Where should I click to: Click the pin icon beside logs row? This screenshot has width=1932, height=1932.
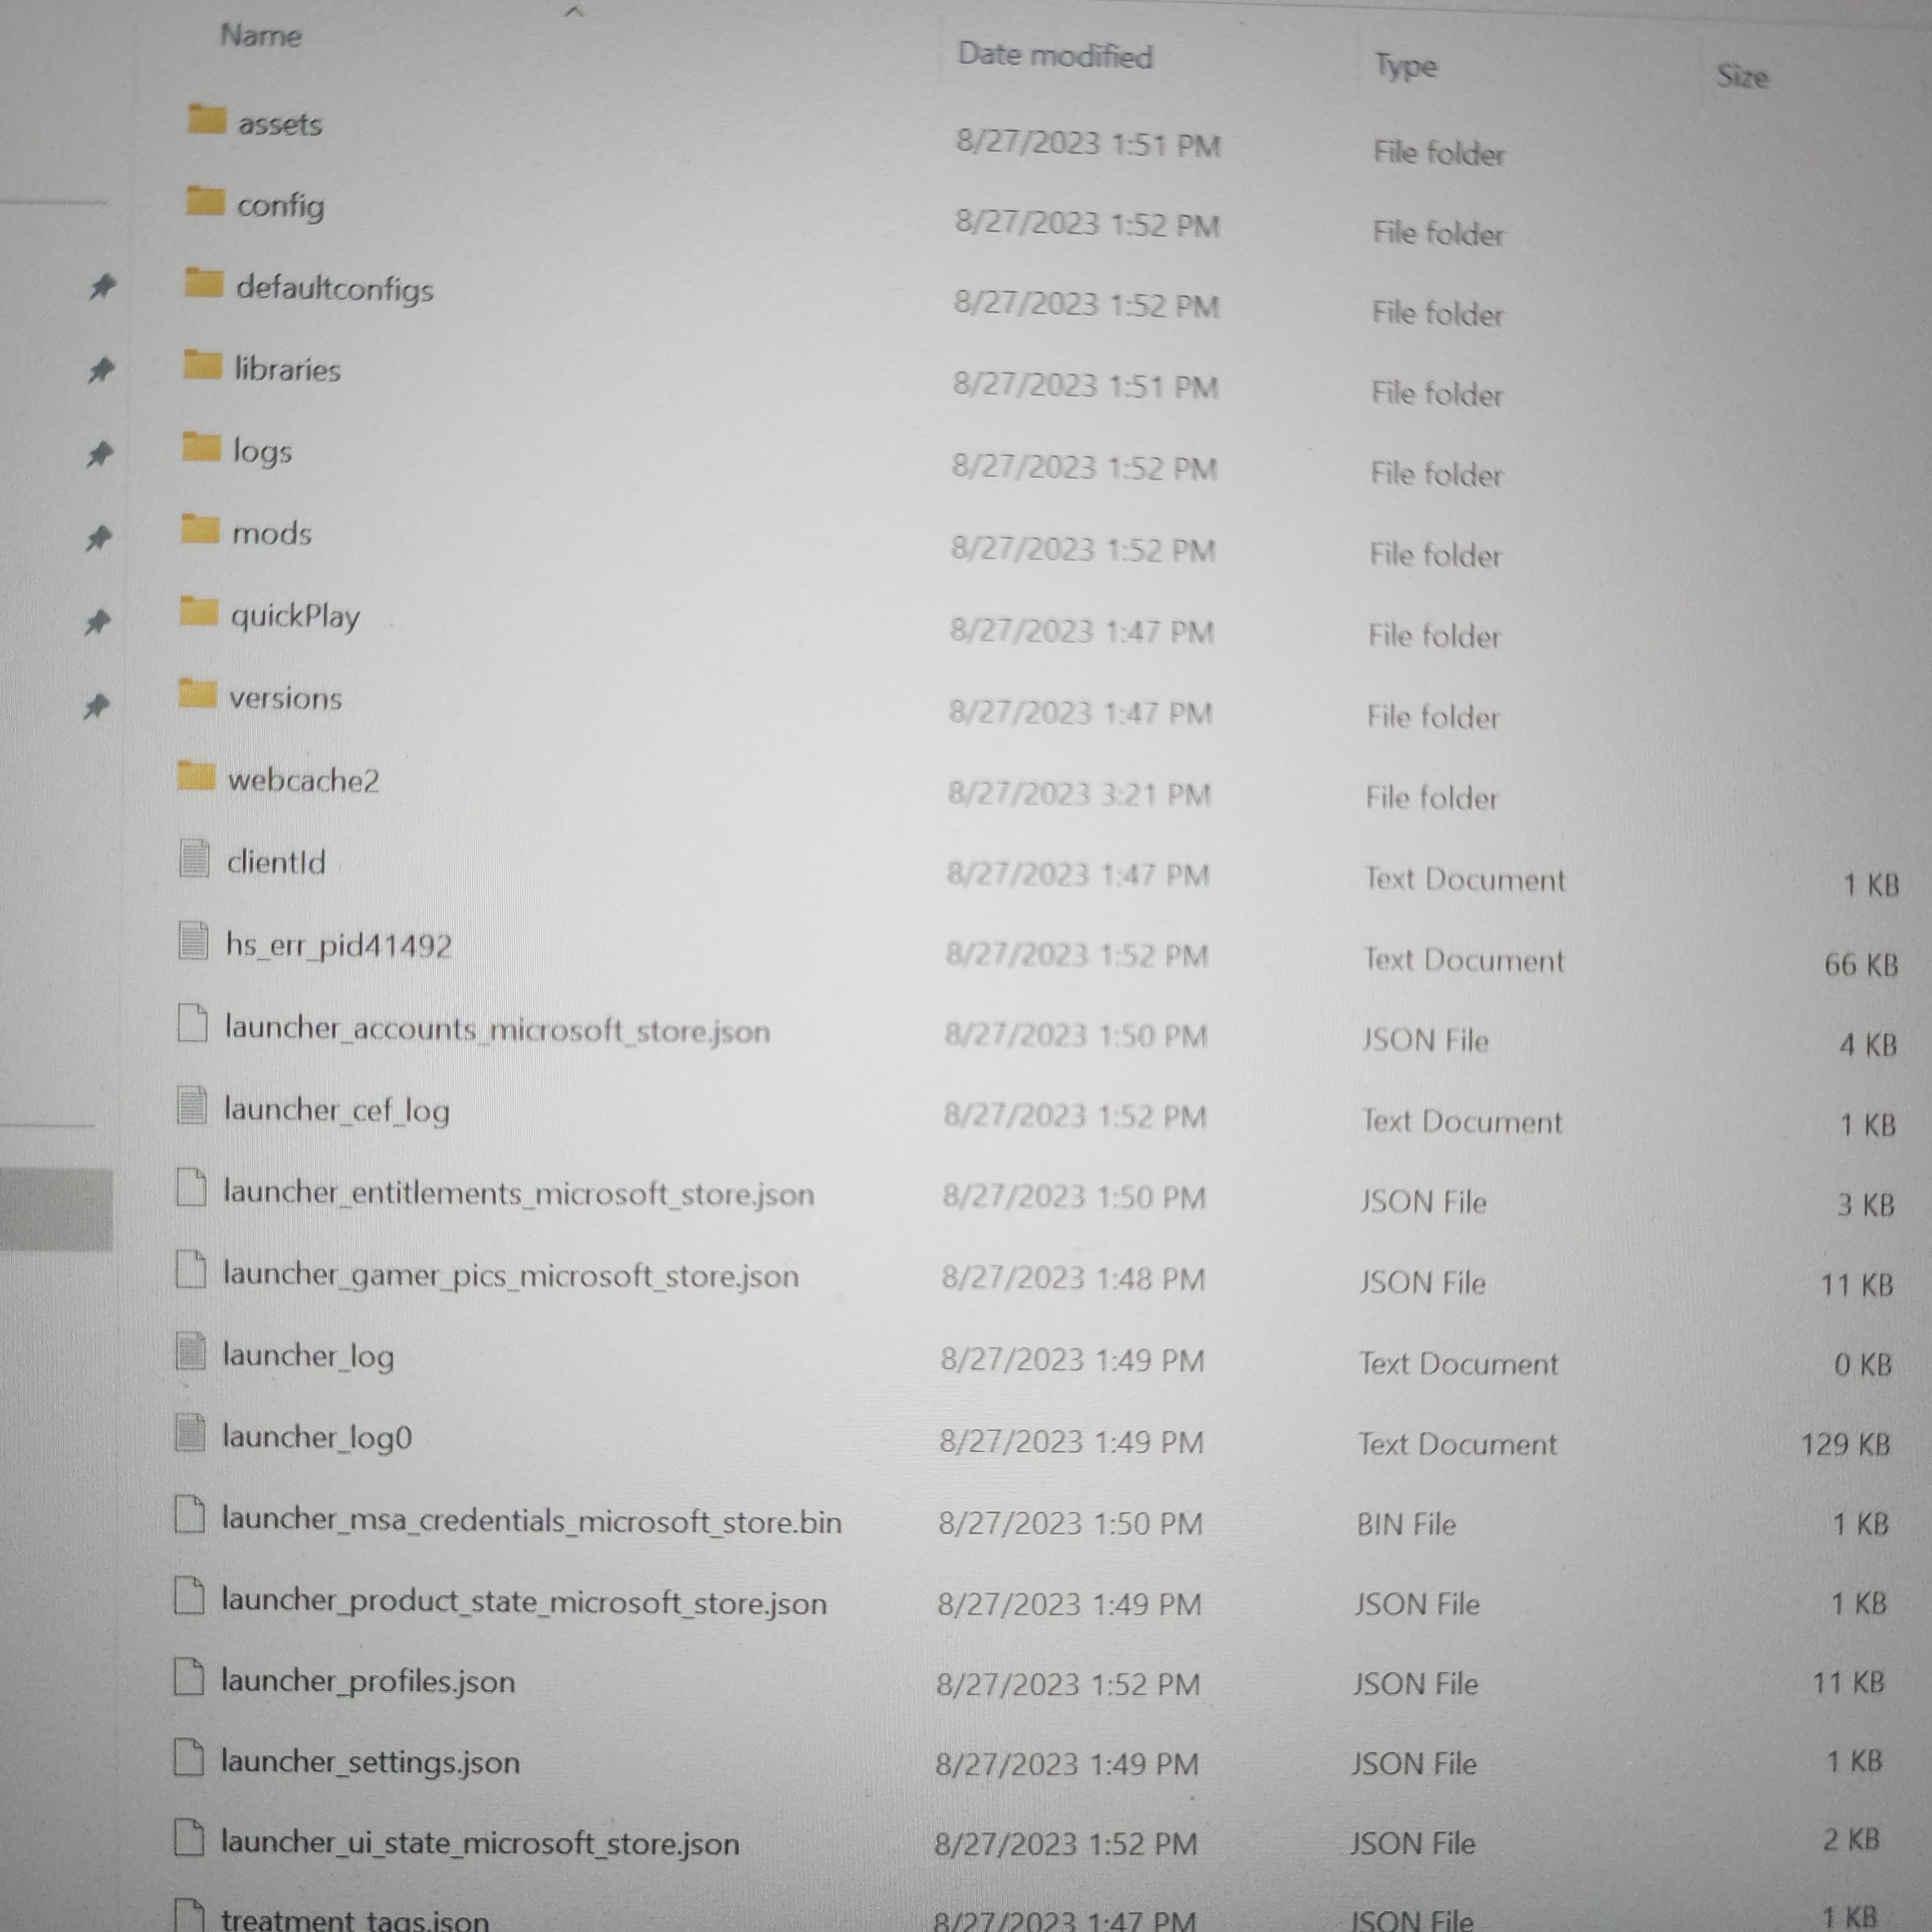point(99,454)
